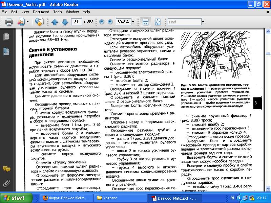Click the scrollbar up arrow
271x203 pixels.
(268, 31)
